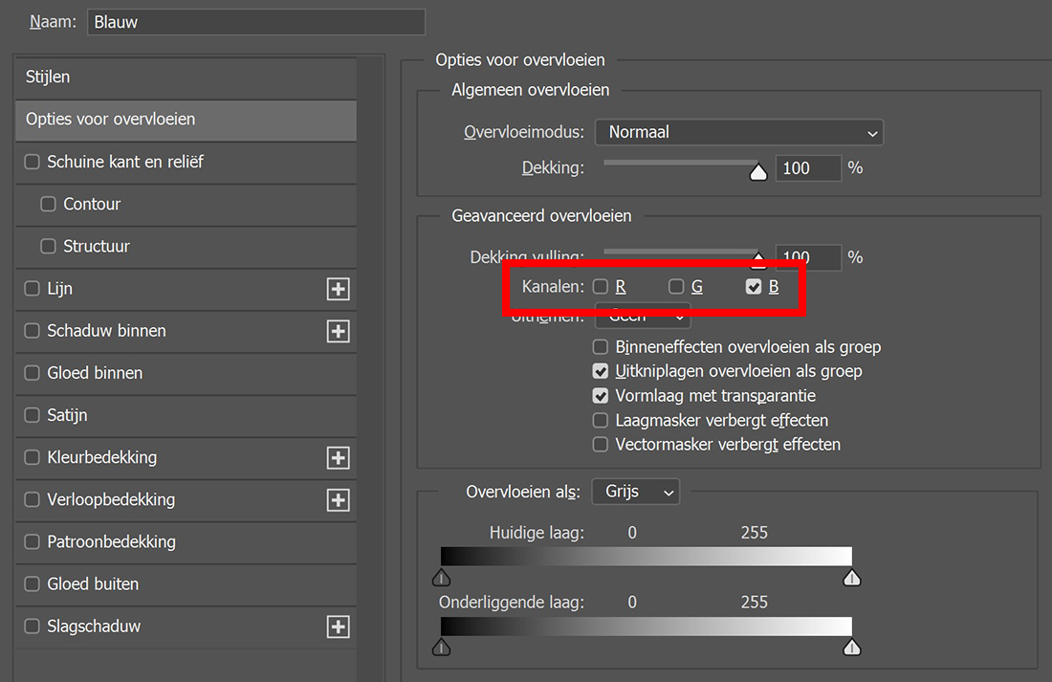Click the plus icon beside Slagschaduw
The width and height of the screenshot is (1052, 682).
338,627
